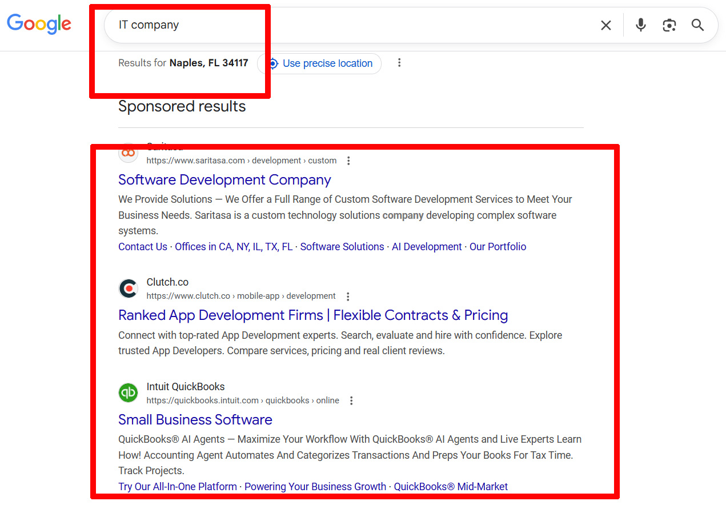Open the three-dot menu next to location settings
The height and width of the screenshot is (509, 726).
[399, 63]
